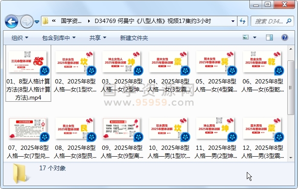The height and width of the screenshot is (189, 298).
Task: Open the view options dropdown arrow
Action: coord(255,37)
